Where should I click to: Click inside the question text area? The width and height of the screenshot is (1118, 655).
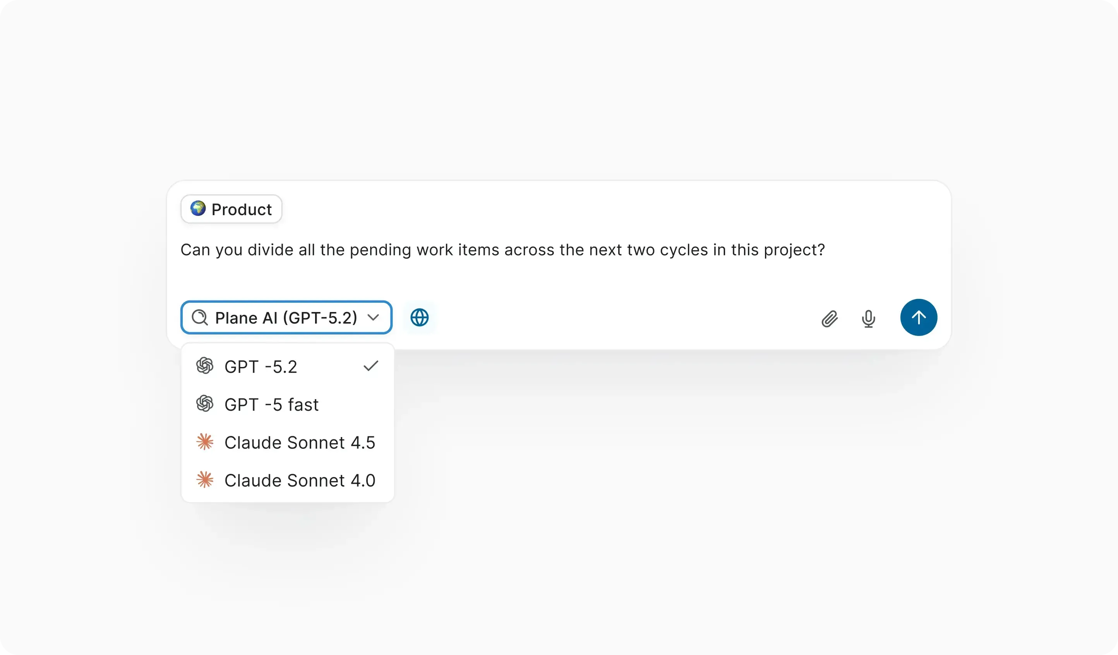point(502,249)
